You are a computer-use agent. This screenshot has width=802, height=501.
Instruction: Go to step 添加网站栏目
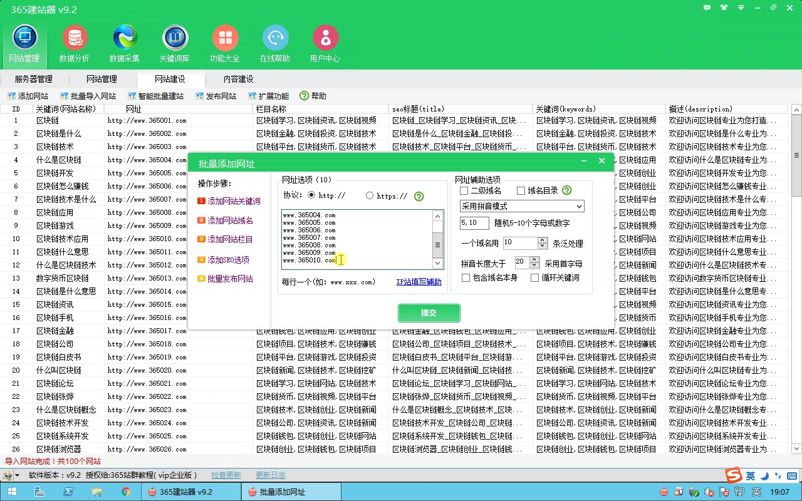pyautogui.click(x=225, y=239)
